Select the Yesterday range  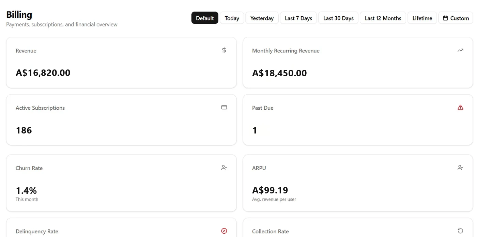(262, 18)
